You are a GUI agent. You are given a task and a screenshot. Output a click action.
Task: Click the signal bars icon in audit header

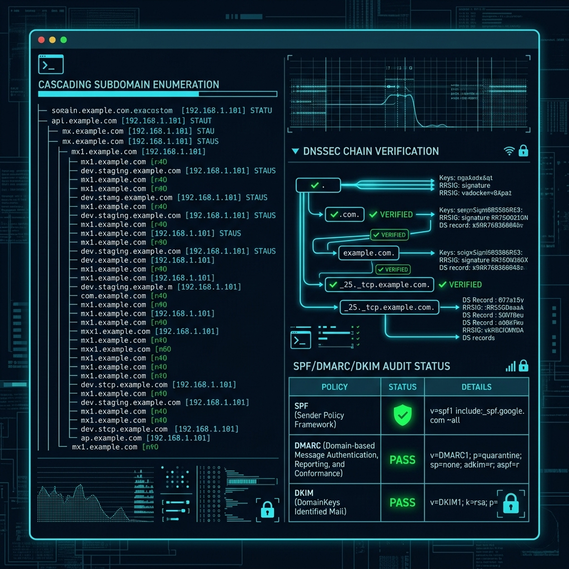[511, 367]
